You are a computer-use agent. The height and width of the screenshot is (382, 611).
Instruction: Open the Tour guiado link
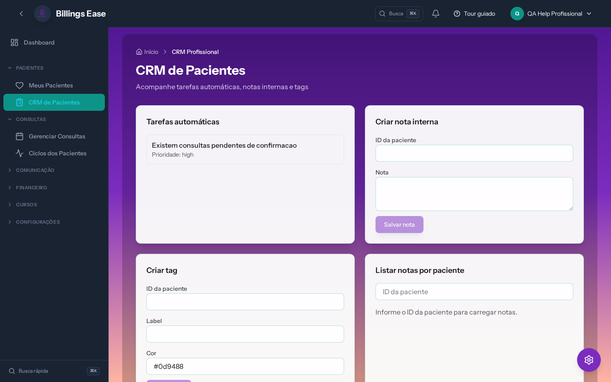(474, 14)
